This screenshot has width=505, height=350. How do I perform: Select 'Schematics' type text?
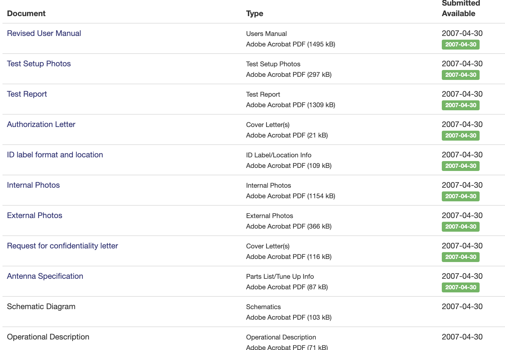pyautogui.click(x=263, y=307)
